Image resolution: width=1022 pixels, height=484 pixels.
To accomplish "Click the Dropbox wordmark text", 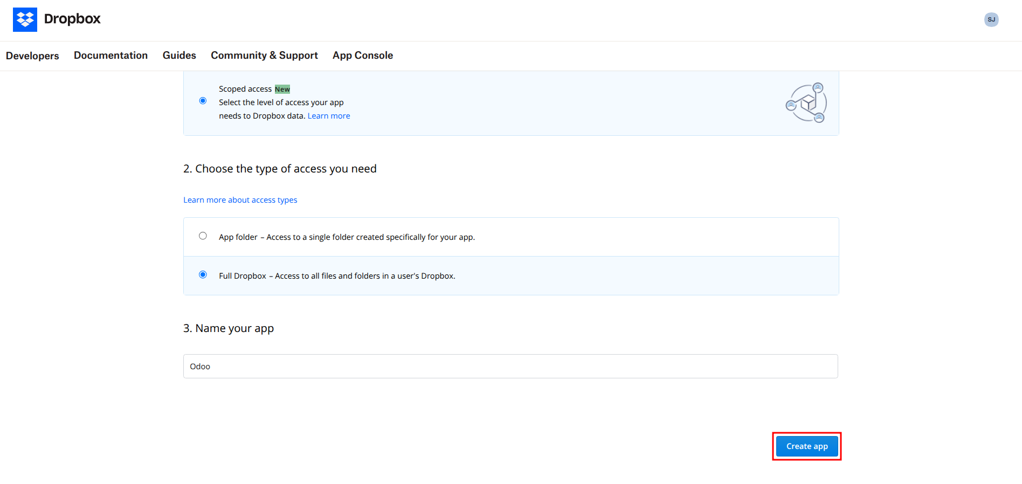I will (72, 19).
